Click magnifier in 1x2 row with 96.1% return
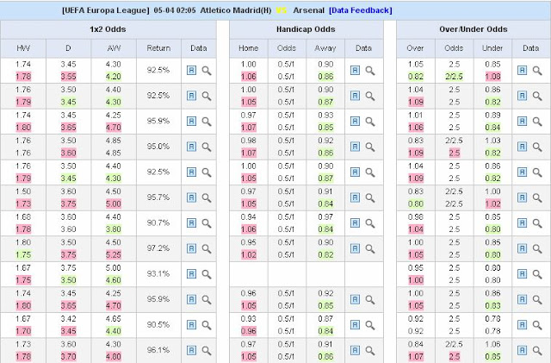This screenshot has height=363, width=551. [207, 350]
